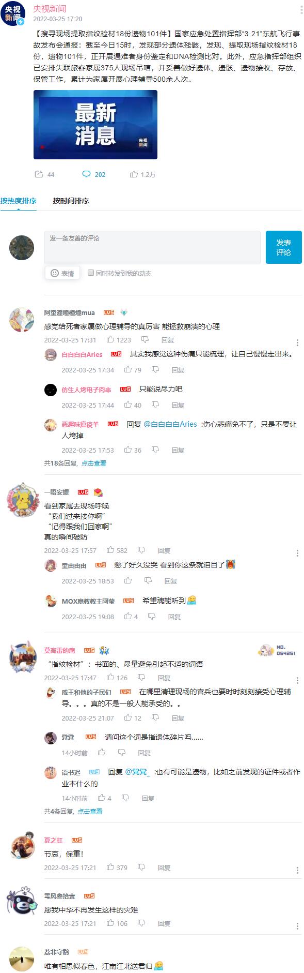Open the 最新消息 news thumbnail image
304x973 pixels.
pos(95,125)
